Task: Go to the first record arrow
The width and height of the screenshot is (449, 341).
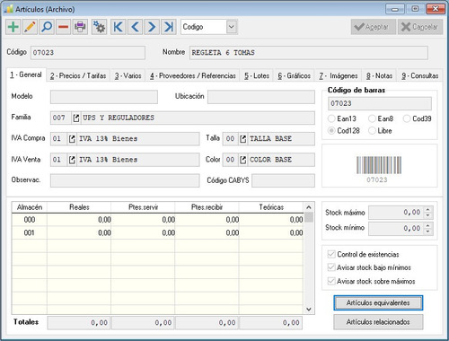Action: tap(119, 27)
